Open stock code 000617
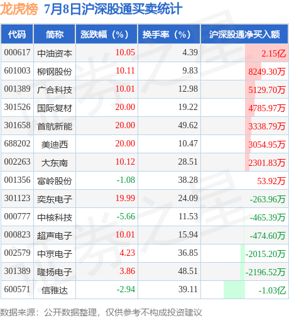This screenshot has height=318, width=289. click(x=17, y=52)
